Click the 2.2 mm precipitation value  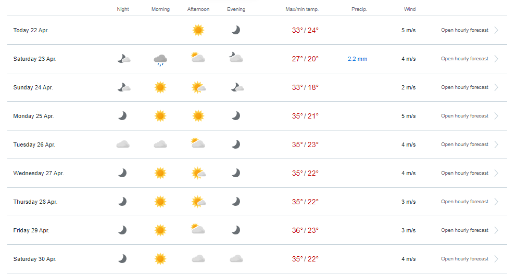[357, 59]
